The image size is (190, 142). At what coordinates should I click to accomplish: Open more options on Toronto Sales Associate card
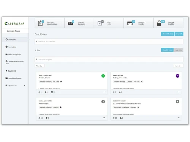pos(104,92)
